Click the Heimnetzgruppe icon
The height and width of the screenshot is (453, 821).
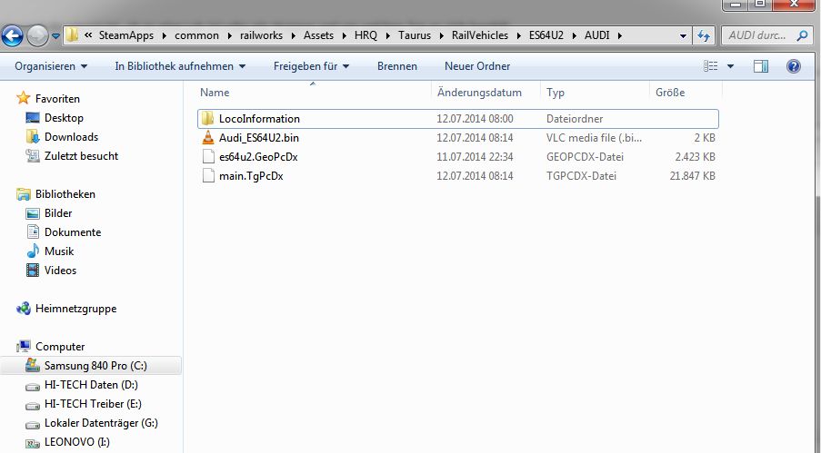click(x=23, y=309)
